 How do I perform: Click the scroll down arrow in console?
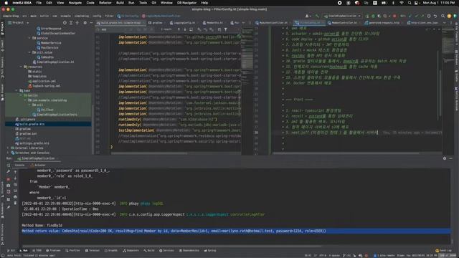tap(16, 178)
